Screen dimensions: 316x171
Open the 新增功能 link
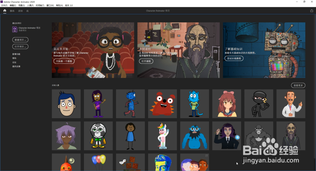pyautogui.click(x=16, y=54)
